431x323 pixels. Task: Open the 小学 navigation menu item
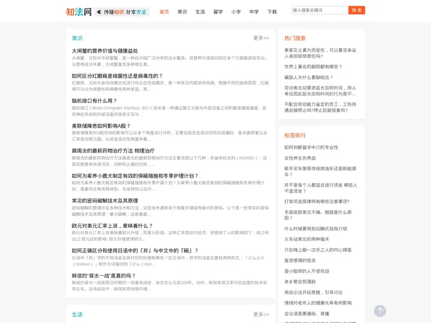[236, 12]
